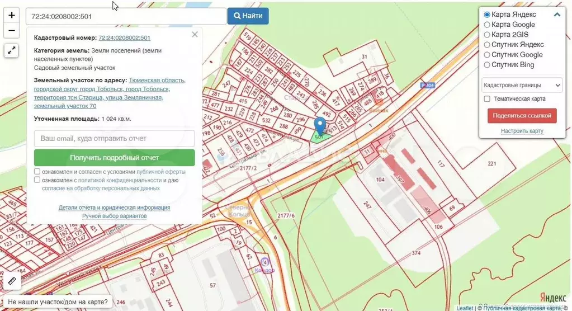This screenshot has width=572, height=311.
Task: Click Не нашли участок/дом на карте? button
Action: 58,302
